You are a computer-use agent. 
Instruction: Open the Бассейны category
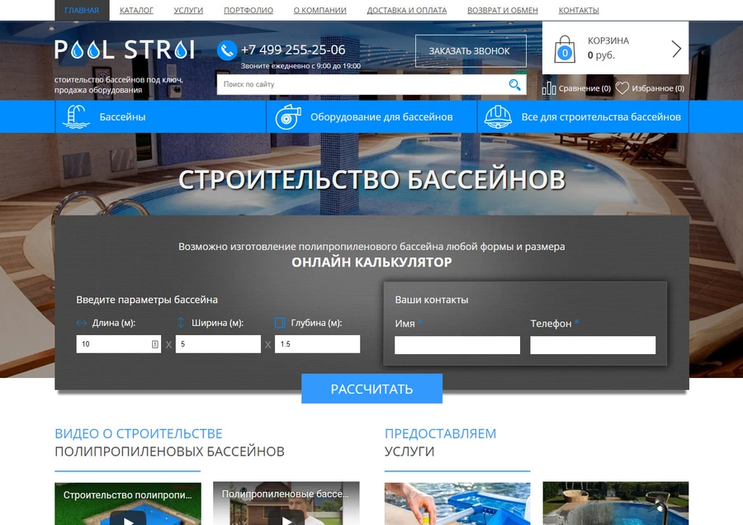tap(161, 117)
